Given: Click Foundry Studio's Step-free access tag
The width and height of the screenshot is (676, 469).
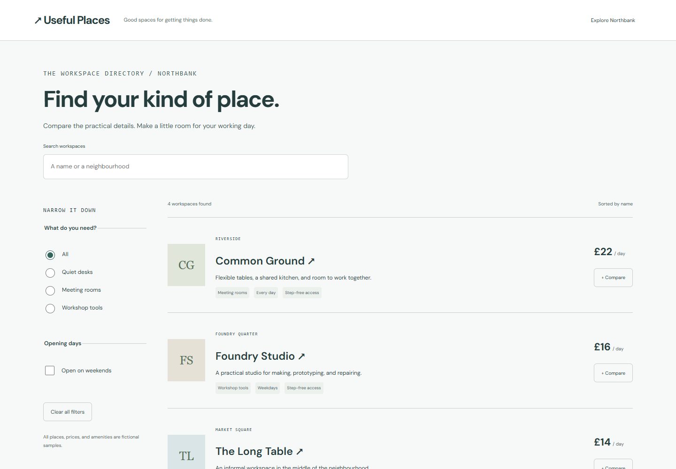Looking at the screenshot, I should (x=304, y=388).
